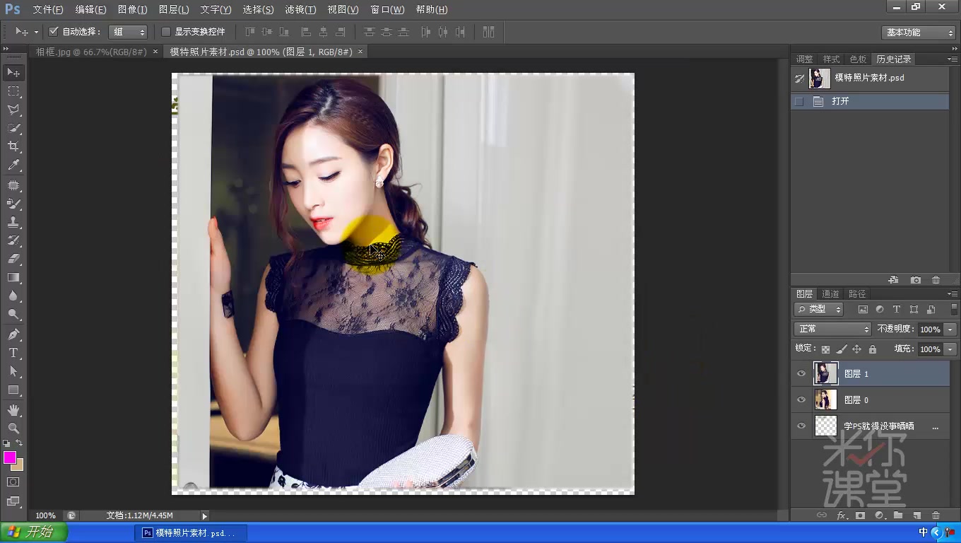Select the Horizontal Type tool
Screen dimensions: 961x543
coord(13,352)
